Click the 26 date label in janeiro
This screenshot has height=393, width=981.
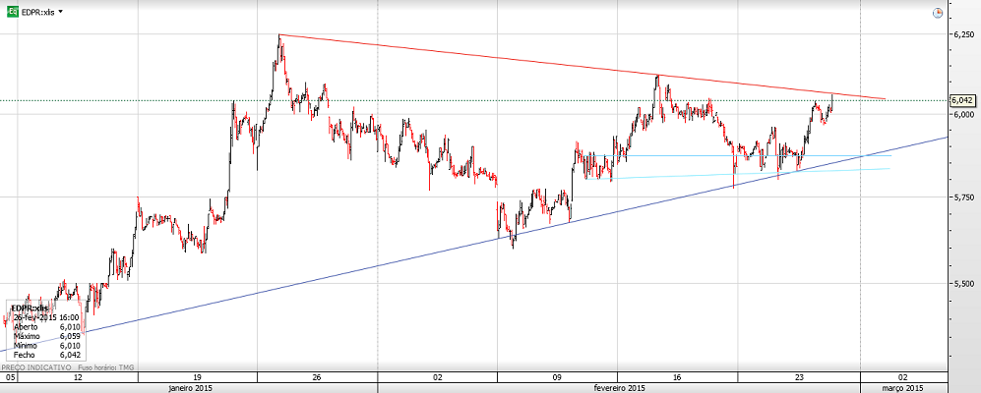click(x=317, y=378)
